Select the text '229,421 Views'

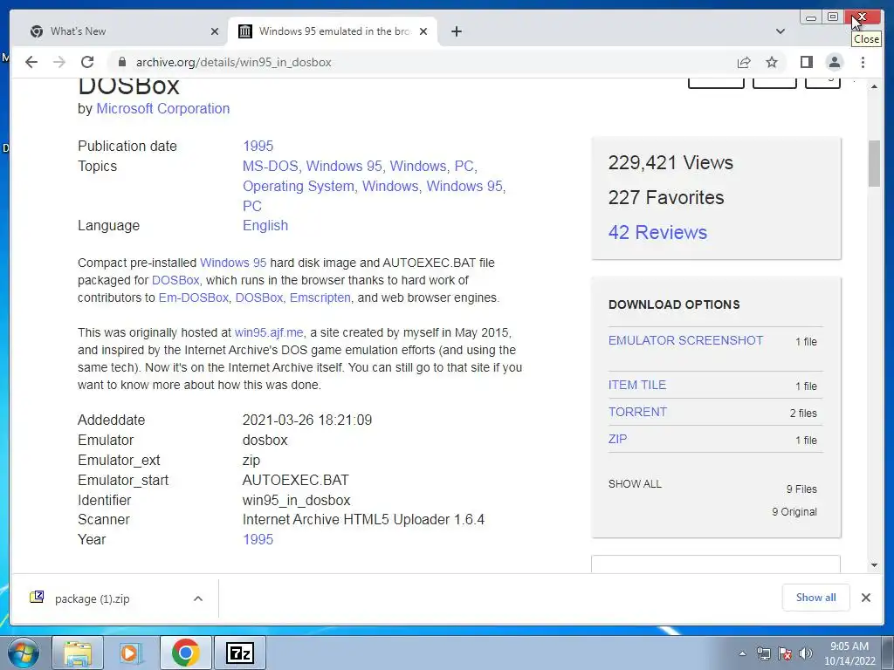pyautogui.click(x=670, y=162)
